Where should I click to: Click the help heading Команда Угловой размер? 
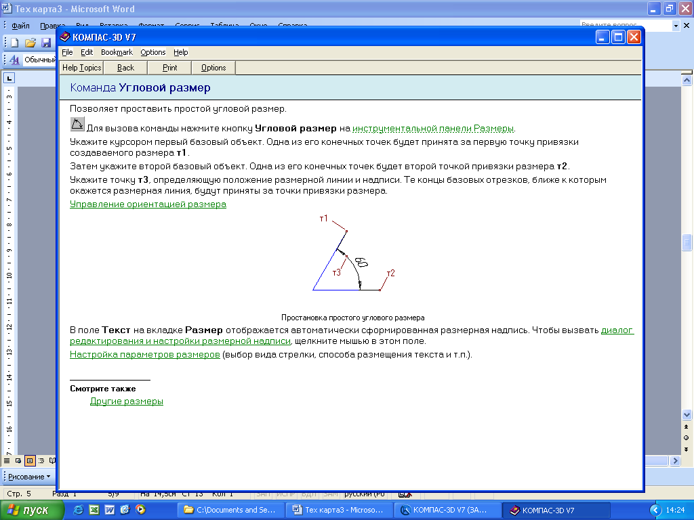click(140, 87)
